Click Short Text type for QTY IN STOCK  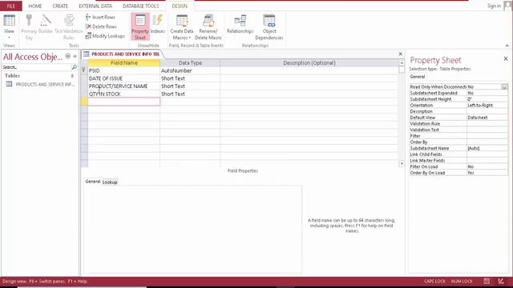pyautogui.click(x=190, y=94)
